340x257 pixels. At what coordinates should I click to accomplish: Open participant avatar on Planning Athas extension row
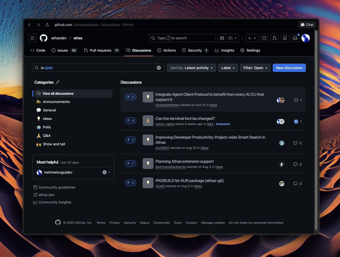point(281,164)
